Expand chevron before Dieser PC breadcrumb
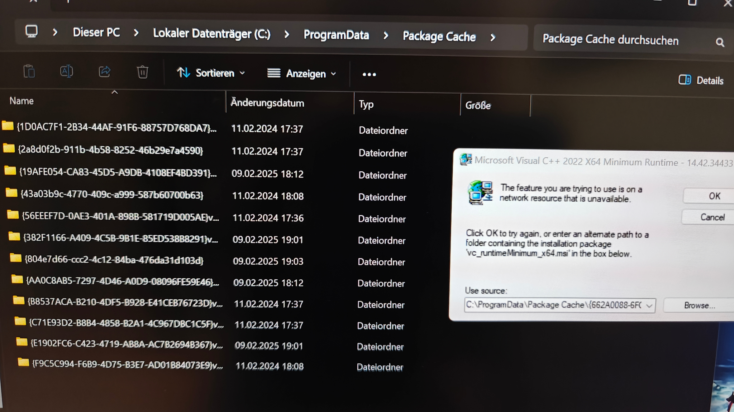734x412 pixels. tap(55, 32)
